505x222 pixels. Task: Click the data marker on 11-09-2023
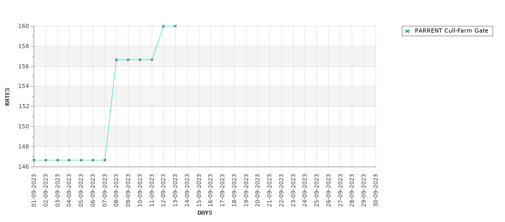click(152, 60)
